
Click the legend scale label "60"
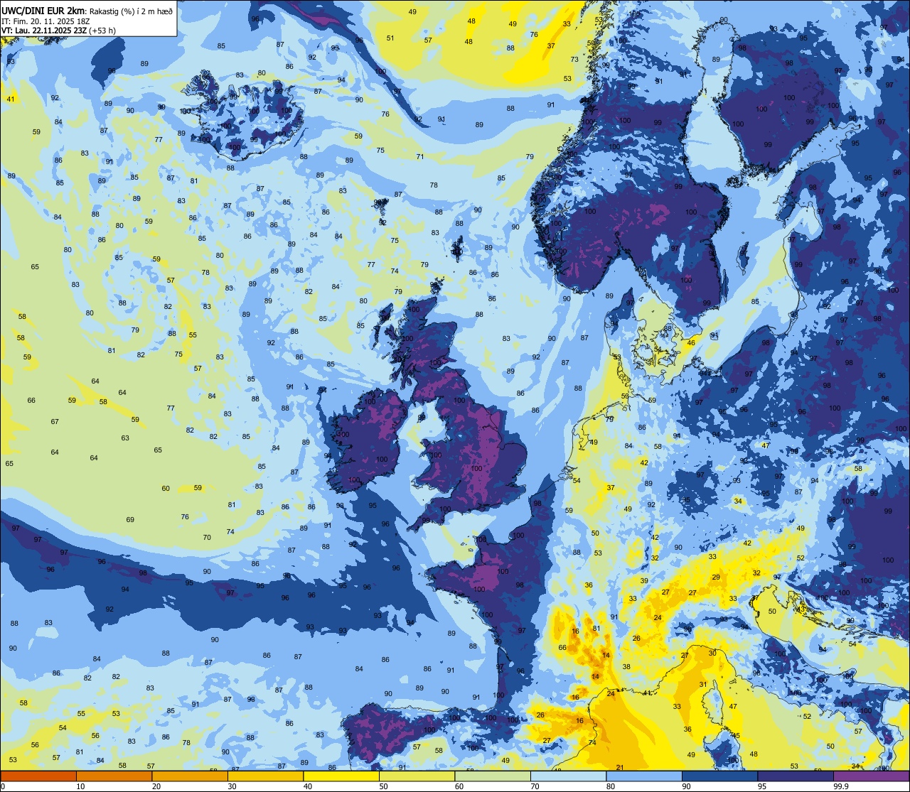click(459, 786)
